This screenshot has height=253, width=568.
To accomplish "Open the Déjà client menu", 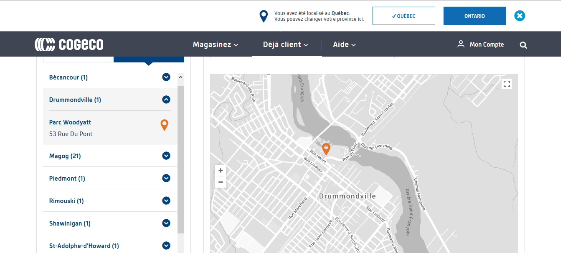I will pyautogui.click(x=285, y=45).
